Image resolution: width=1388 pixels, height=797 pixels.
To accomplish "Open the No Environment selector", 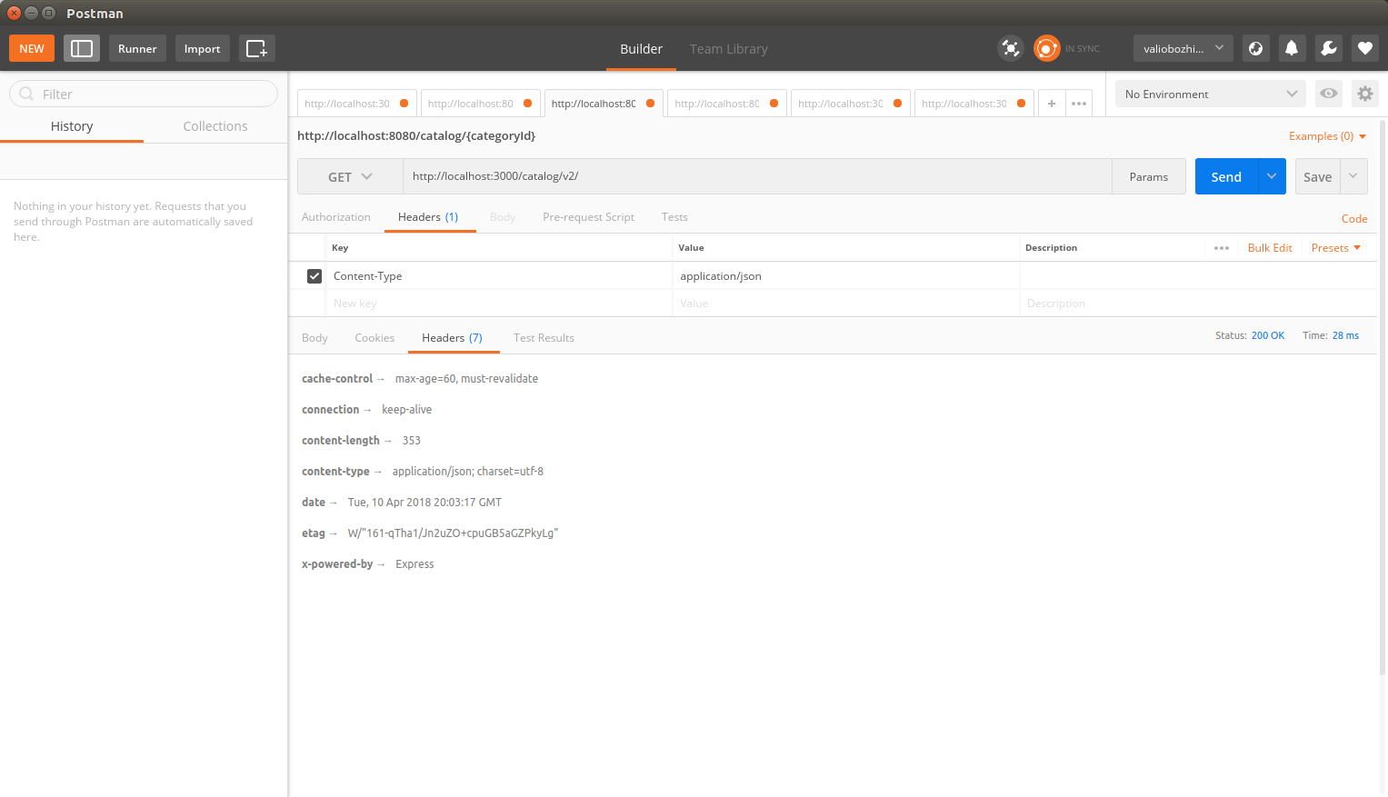I will 1211,94.
